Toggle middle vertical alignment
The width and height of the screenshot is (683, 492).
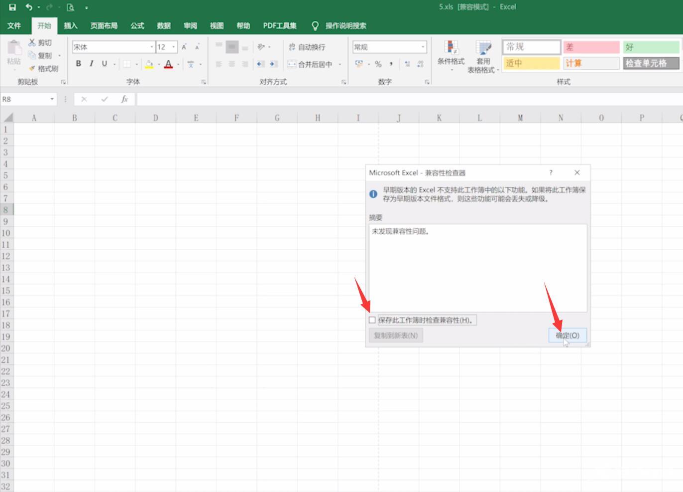pyautogui.click(x=232, y=47)
